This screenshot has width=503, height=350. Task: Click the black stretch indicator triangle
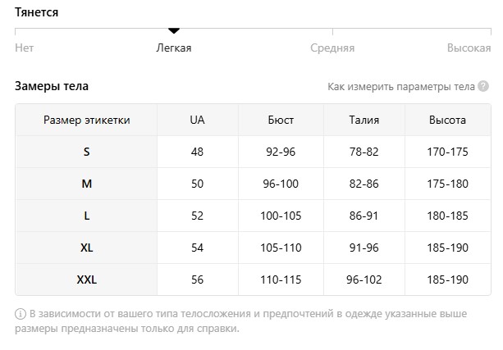[174, 31]
